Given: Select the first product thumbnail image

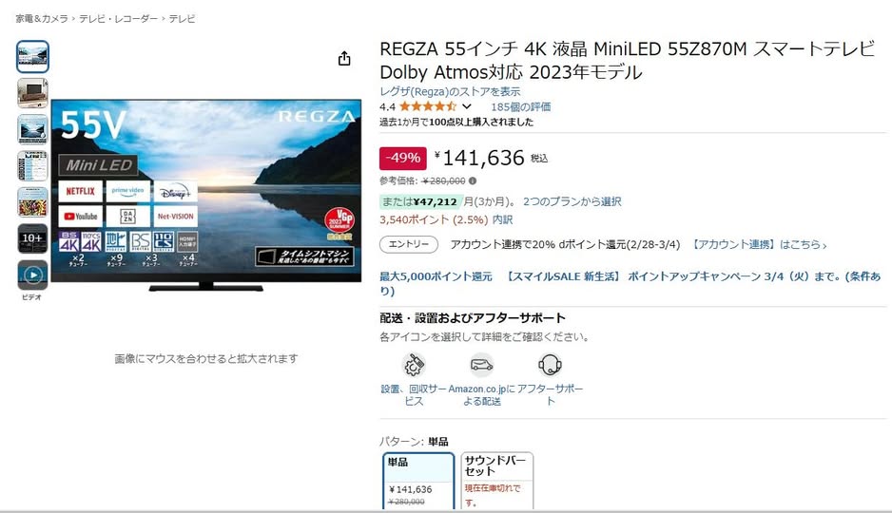Looking at the screenshot, I should point(32,57).
